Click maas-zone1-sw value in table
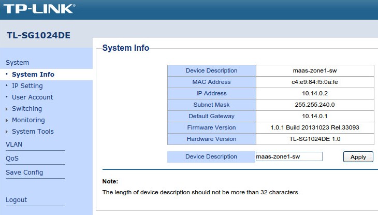Image resolution: width=378 pixels, height=215 pixels. pyautogui.click(x=315, y=70)
